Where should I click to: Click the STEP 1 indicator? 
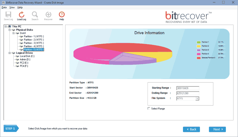(11, 128)
